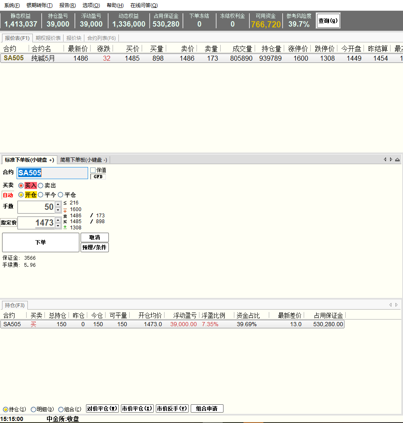This screenshot has height=423, width=403.
Task: Decrease order price with down arrow
Action: [x=58, y=226]
